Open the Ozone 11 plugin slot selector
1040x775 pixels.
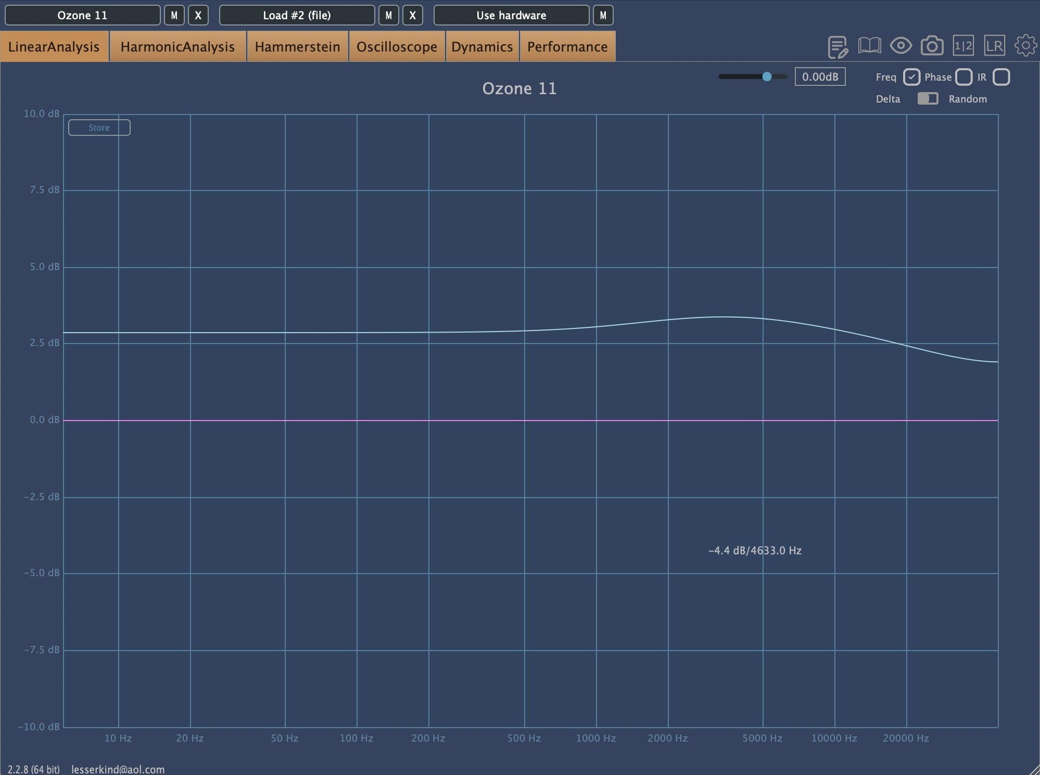point(82,15)
